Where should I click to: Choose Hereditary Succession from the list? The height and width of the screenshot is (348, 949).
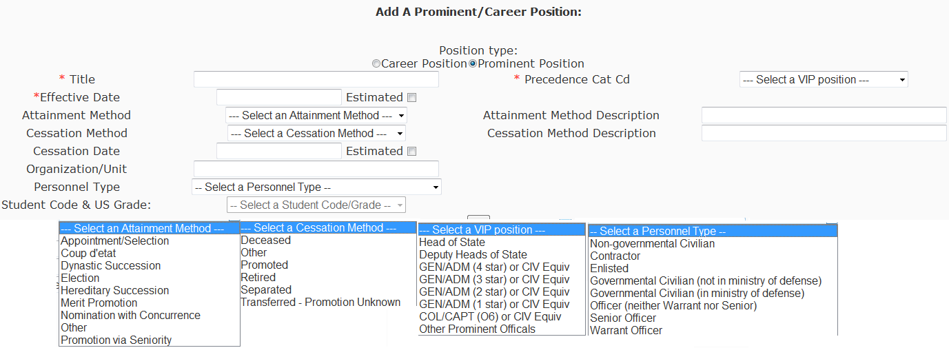pyautogui.click(x=114, y=291)
